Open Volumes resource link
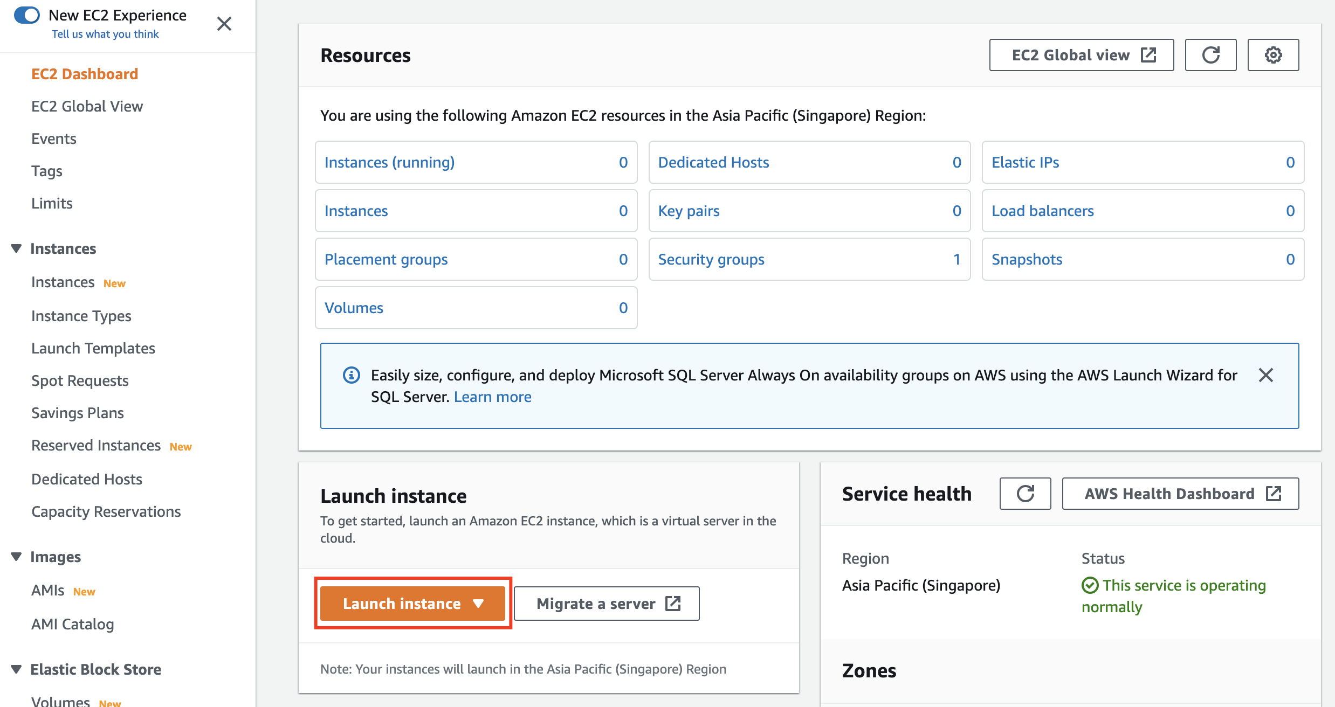 click(354, 308)
